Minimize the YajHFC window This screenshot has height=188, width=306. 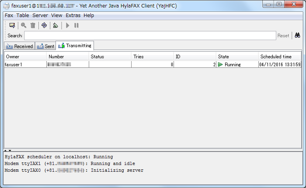pyautogui.click(x=268, y=4)
